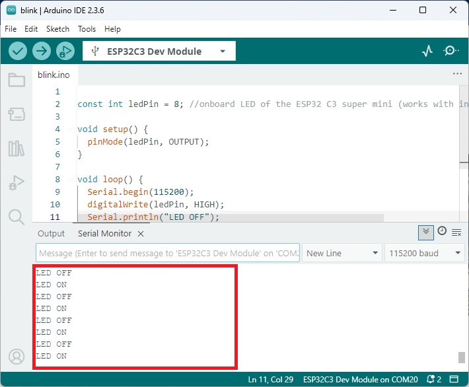Toggle timestamp clock in Serial Monitor
469x387 pixels.
442,231
